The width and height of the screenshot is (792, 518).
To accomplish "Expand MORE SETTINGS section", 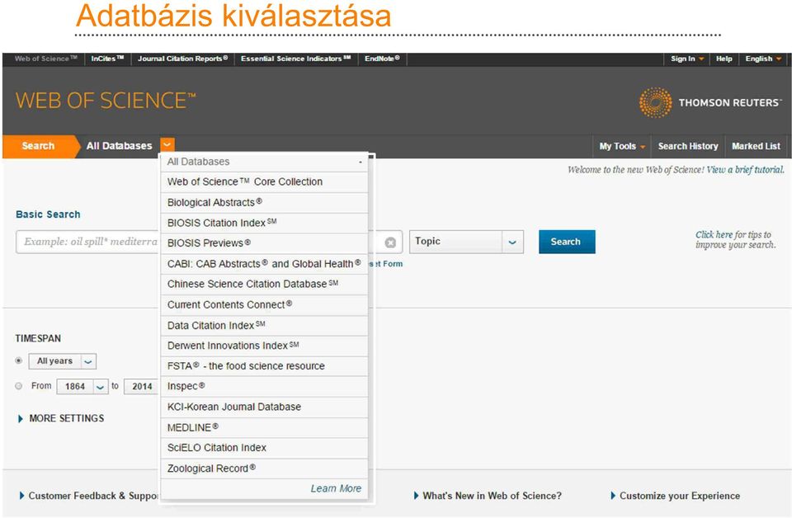I will click(x=61, y=418).
